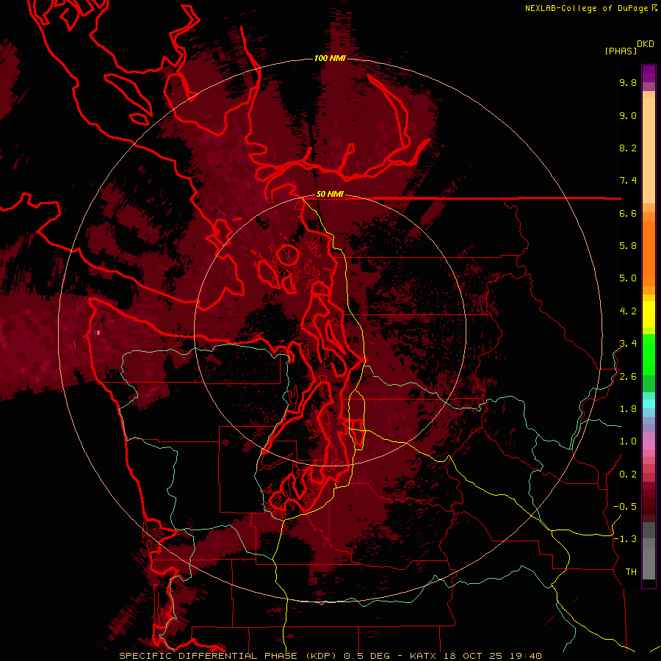Screen dimensions: 661x661
Task: Click the 6.6 value on the color scale
Action: [x=628, y=213]
